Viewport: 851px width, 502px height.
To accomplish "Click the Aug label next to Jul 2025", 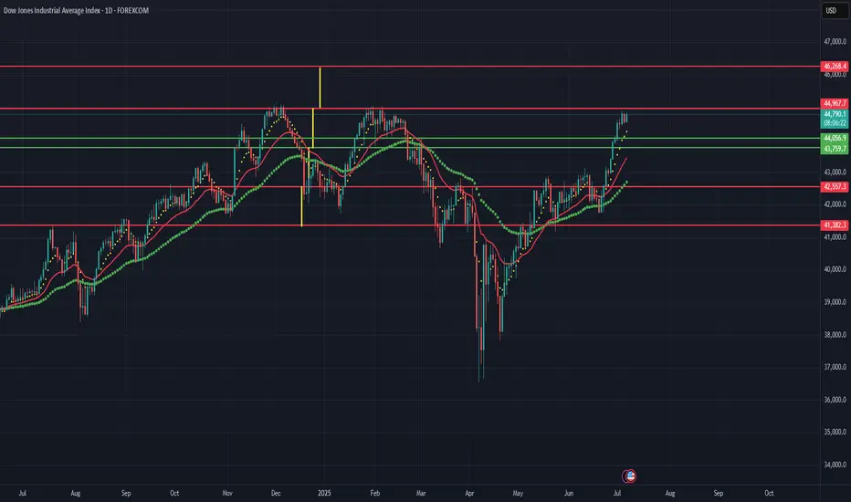I will [x=670, y=493].
